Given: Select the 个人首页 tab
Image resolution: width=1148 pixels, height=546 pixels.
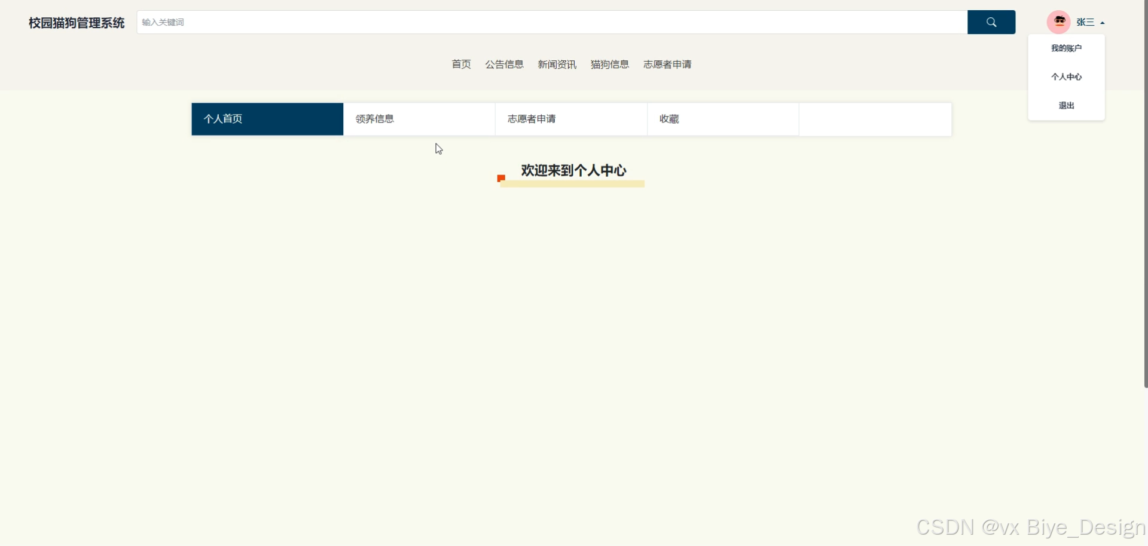Looking at the screenshot, I should 267,119.
